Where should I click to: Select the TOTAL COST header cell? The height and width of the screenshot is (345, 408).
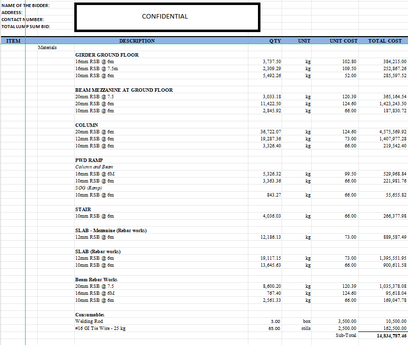(x=383, y=41)
